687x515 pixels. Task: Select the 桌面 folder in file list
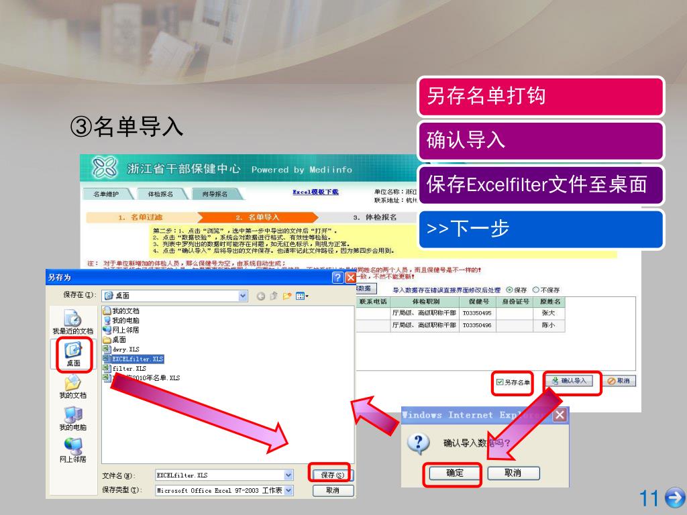coord(114,339)
